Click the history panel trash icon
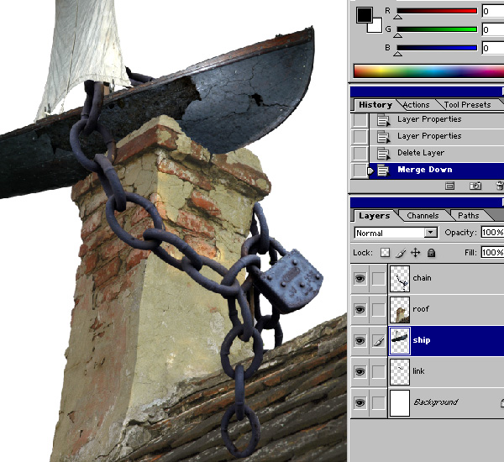504x462 pixels. 500,186
